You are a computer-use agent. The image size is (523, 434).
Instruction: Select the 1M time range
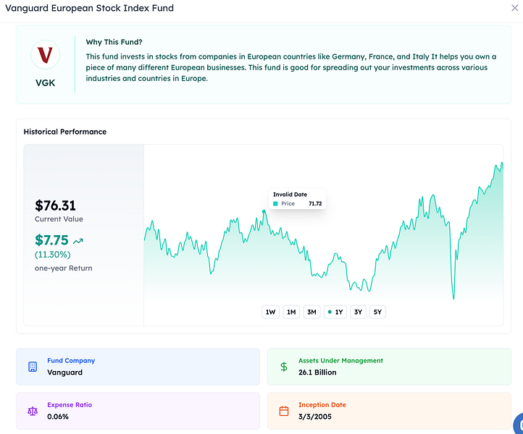tap(291, 312)
